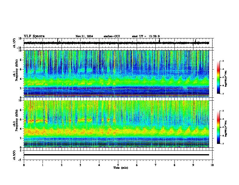Click time axis tick label "0"
This screenshot has height=185, width=239.
[x=24, y=165]
